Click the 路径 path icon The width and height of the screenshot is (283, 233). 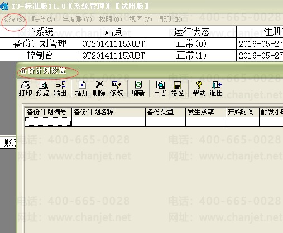click(x=177, y=89)
